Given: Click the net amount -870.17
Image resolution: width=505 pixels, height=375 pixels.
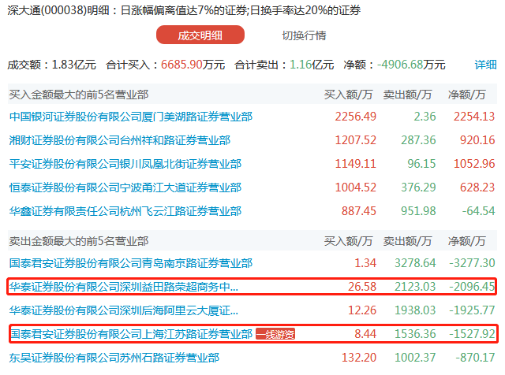Looking at the screenshot, I should [x=475, y=358].
